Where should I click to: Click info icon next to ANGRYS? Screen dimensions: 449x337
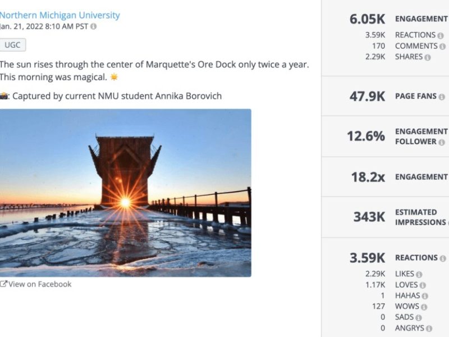pos(429,329)
